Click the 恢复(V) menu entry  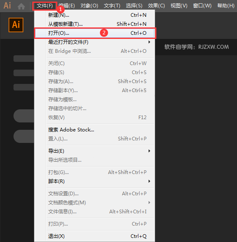[95, 118]
